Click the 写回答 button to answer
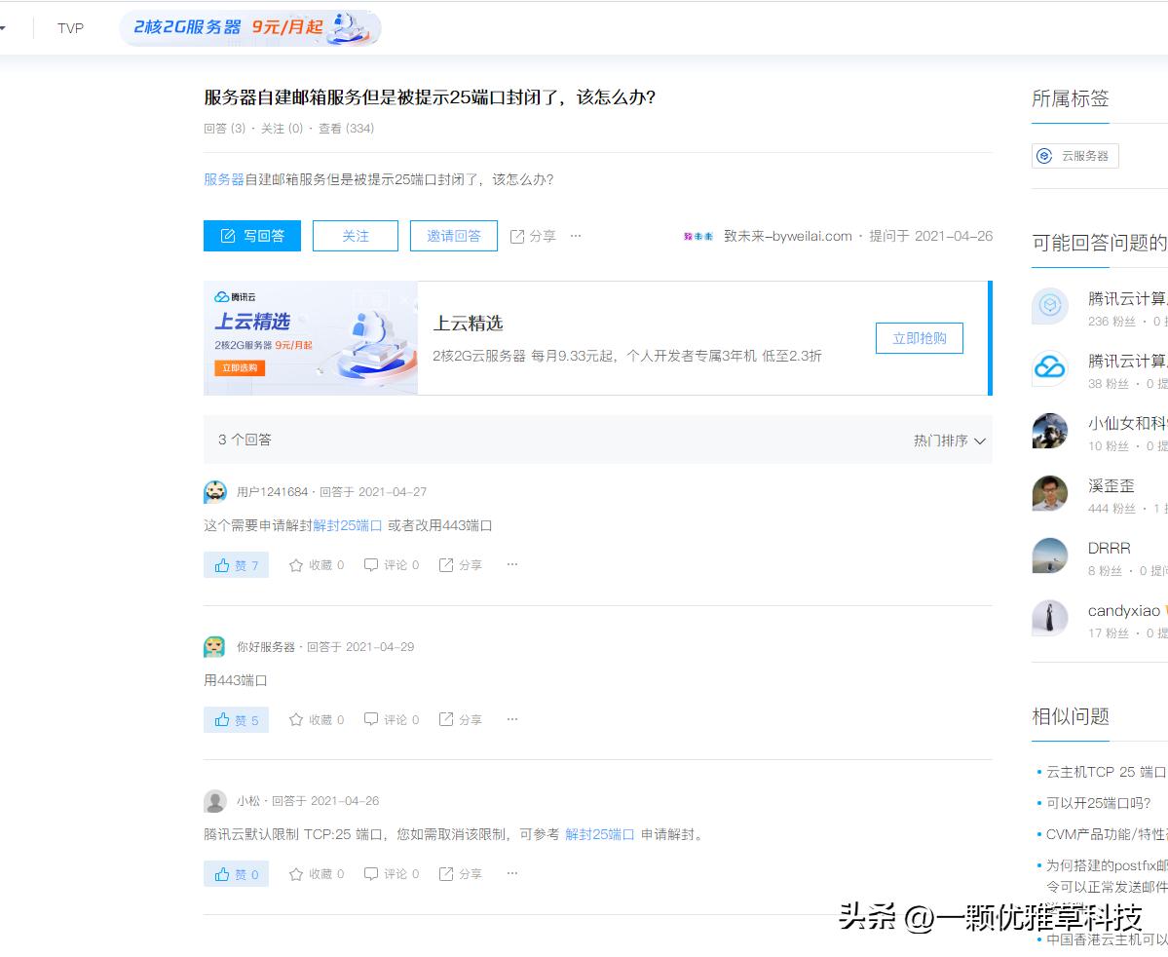Viewport: 1168px width, 957px height. pos(251,235)
